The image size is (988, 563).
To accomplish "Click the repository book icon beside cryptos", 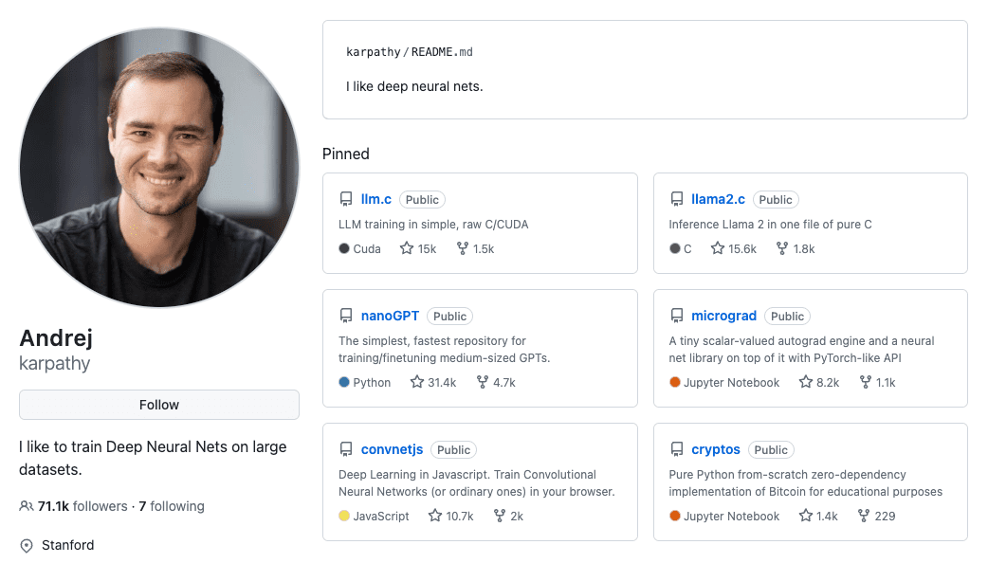I will tap(677, 449).
